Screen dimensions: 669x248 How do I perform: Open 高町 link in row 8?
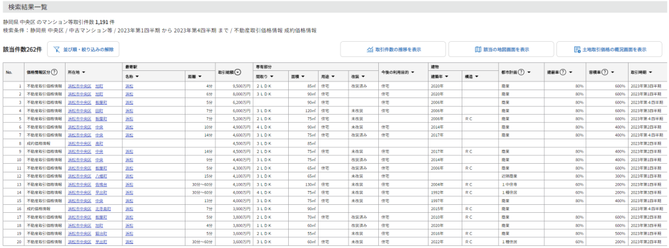(99, 143)
